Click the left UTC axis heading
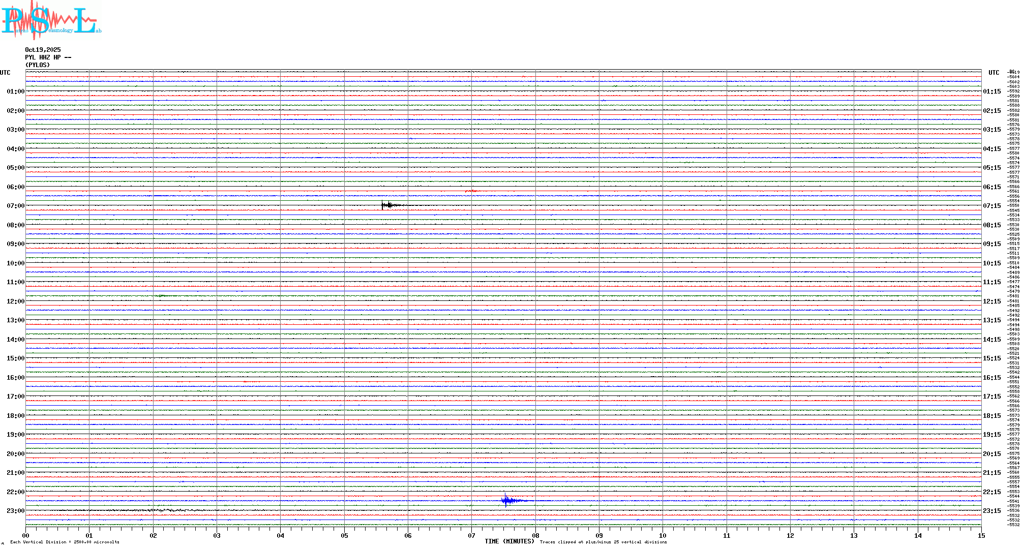Viewport: 1022px width, 549px height. [x=5, y=73]
